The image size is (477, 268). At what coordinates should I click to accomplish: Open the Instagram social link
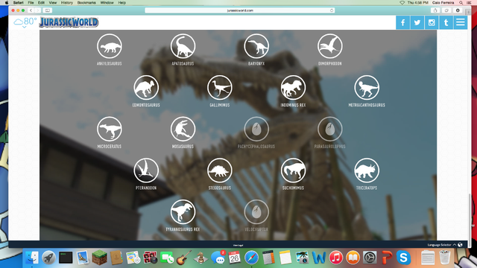pyautogui.click(x=432, y=22)
